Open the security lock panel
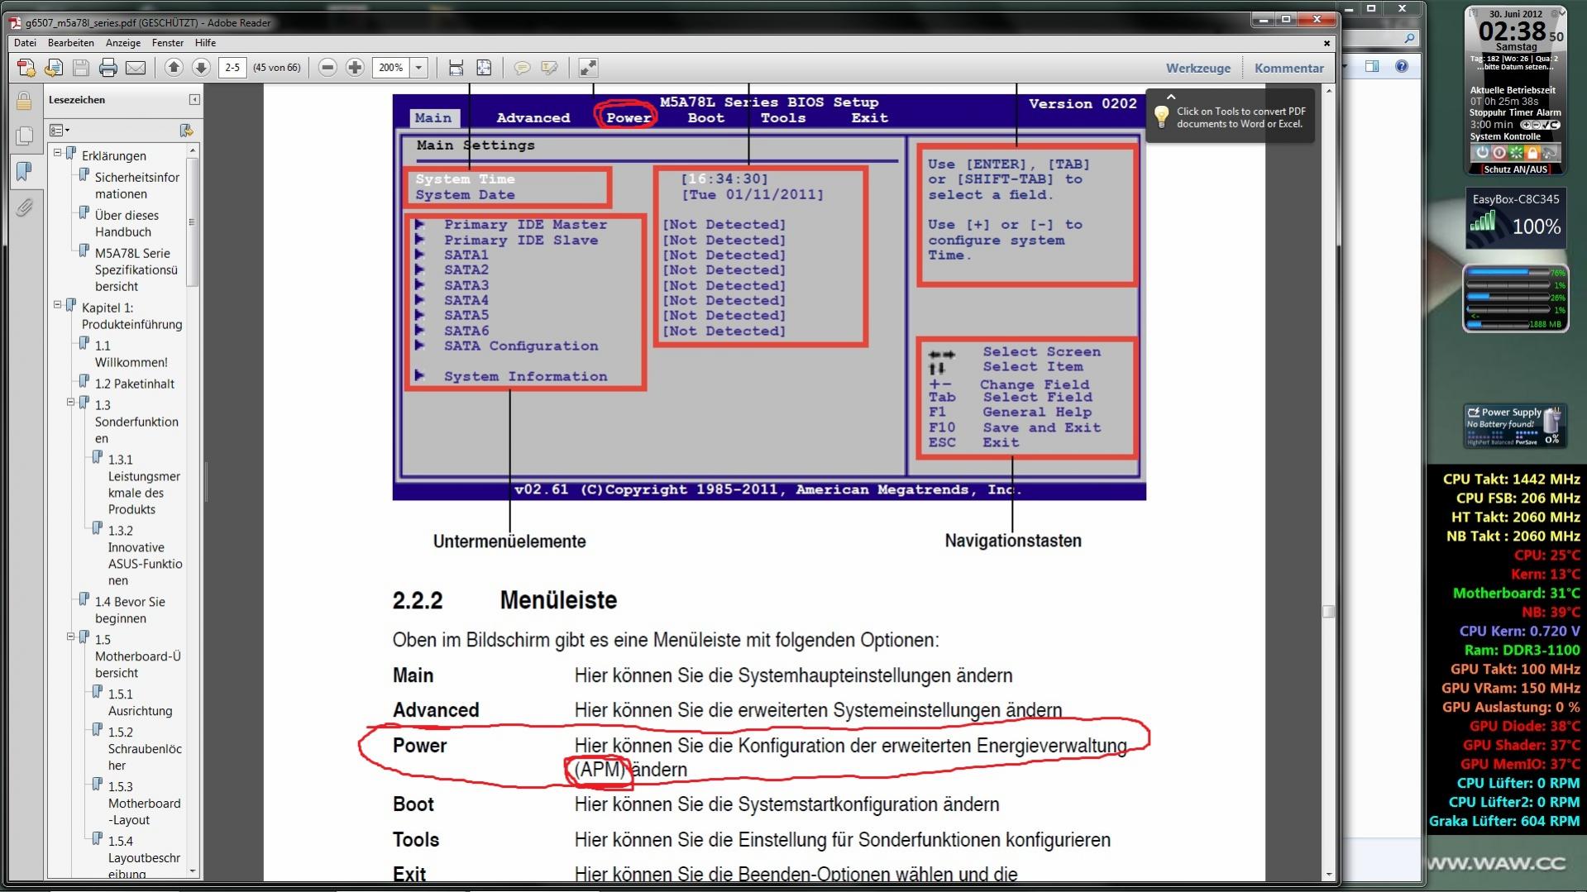Screen dimensions: 1587x892 [x=24, y=101]
